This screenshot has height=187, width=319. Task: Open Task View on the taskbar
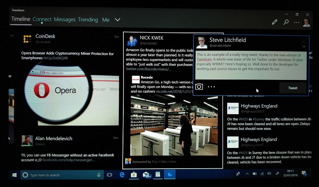[110, 175]
